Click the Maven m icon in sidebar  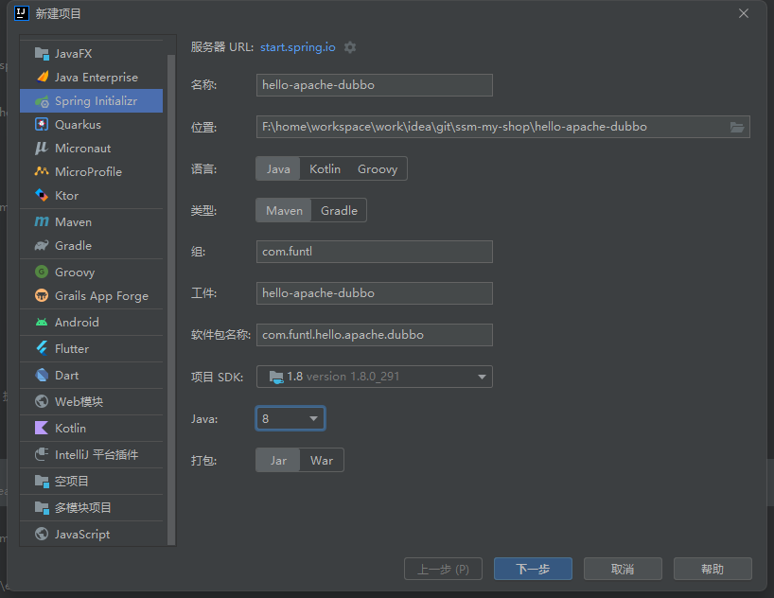click(x=42, y=221)
